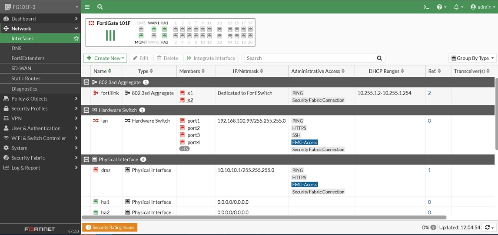Click MGMT port in faceplate diagram
Screen dimensions: 498x235
[141, 36]
